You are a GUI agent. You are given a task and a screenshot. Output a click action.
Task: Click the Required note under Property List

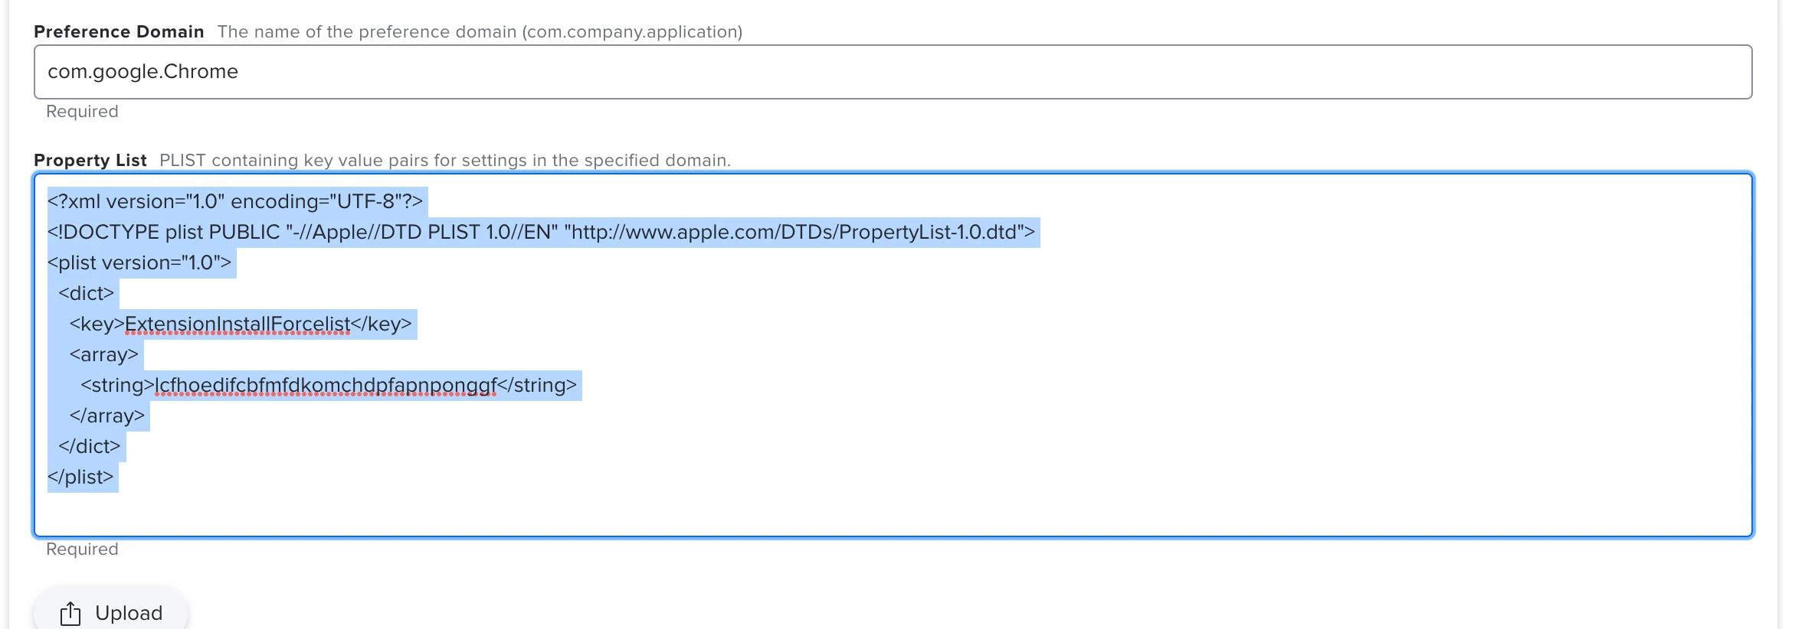82,549
